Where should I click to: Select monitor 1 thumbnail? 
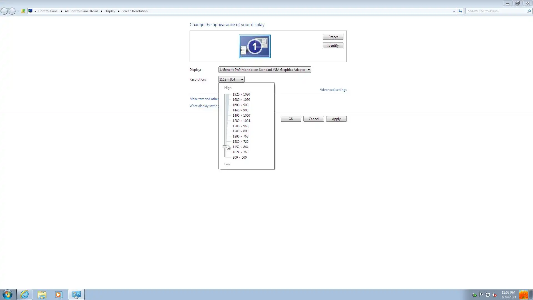tap(255, 46)
